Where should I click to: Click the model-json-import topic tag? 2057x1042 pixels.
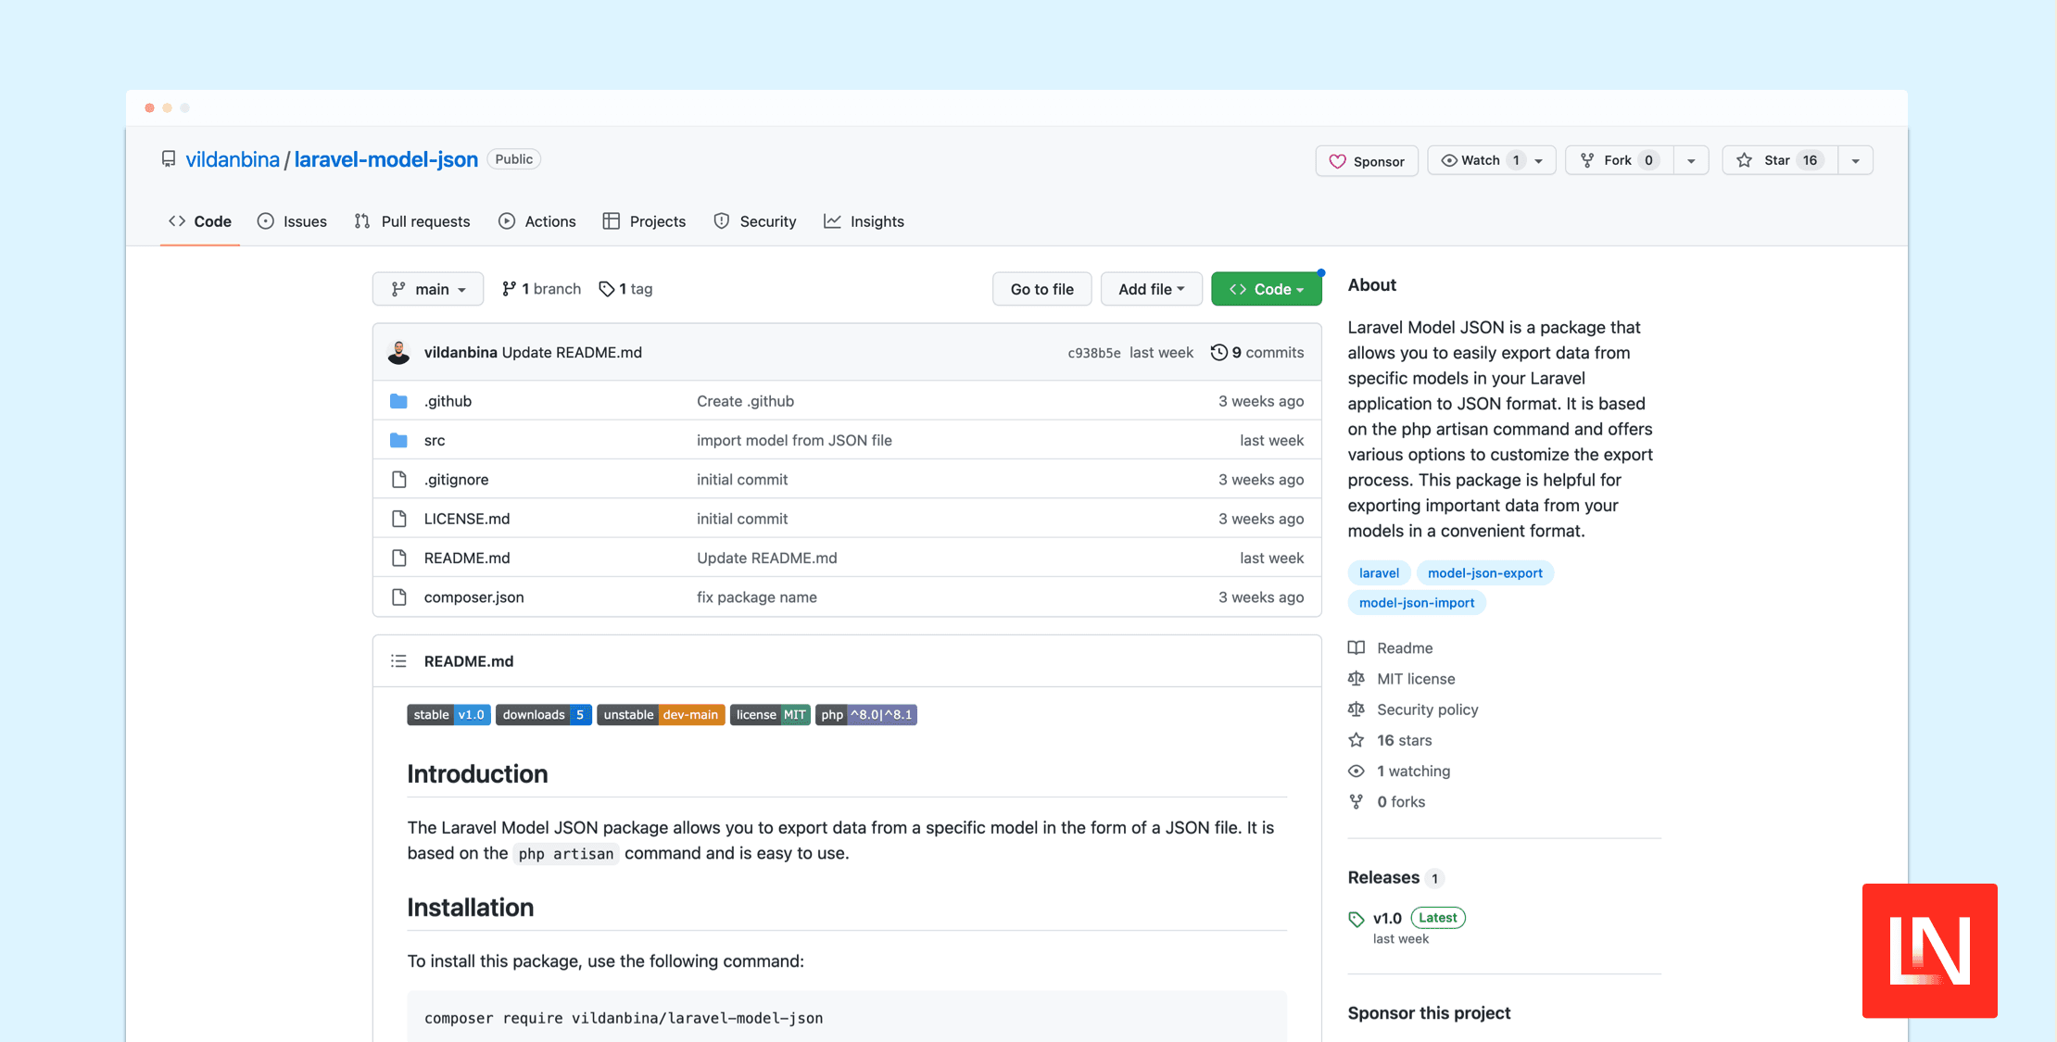1417,602
